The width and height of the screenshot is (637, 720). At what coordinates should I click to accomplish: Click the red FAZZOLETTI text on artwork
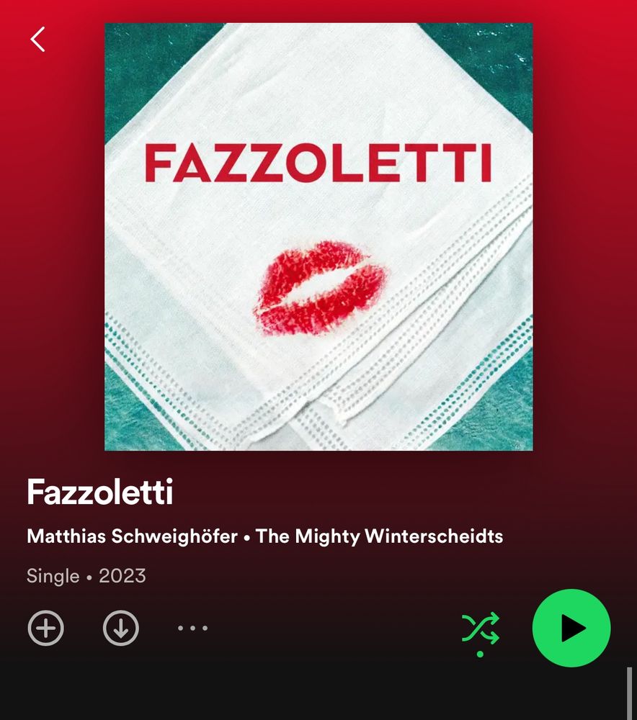pyautogui.click(x=318, y=163)
